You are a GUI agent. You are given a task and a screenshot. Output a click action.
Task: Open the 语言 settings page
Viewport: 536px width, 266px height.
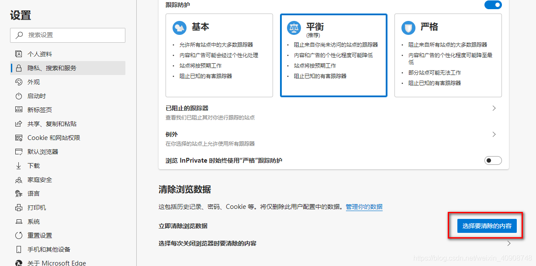68,194
